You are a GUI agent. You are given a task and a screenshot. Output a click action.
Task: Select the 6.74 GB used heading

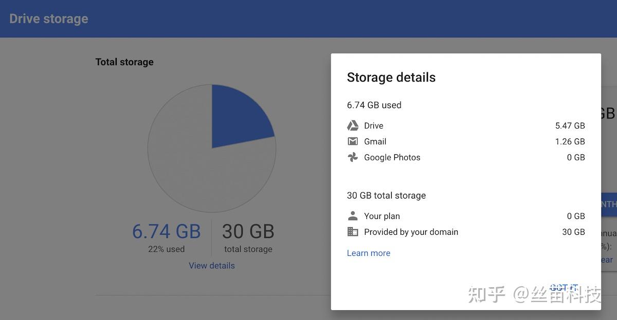coord(374,105)
